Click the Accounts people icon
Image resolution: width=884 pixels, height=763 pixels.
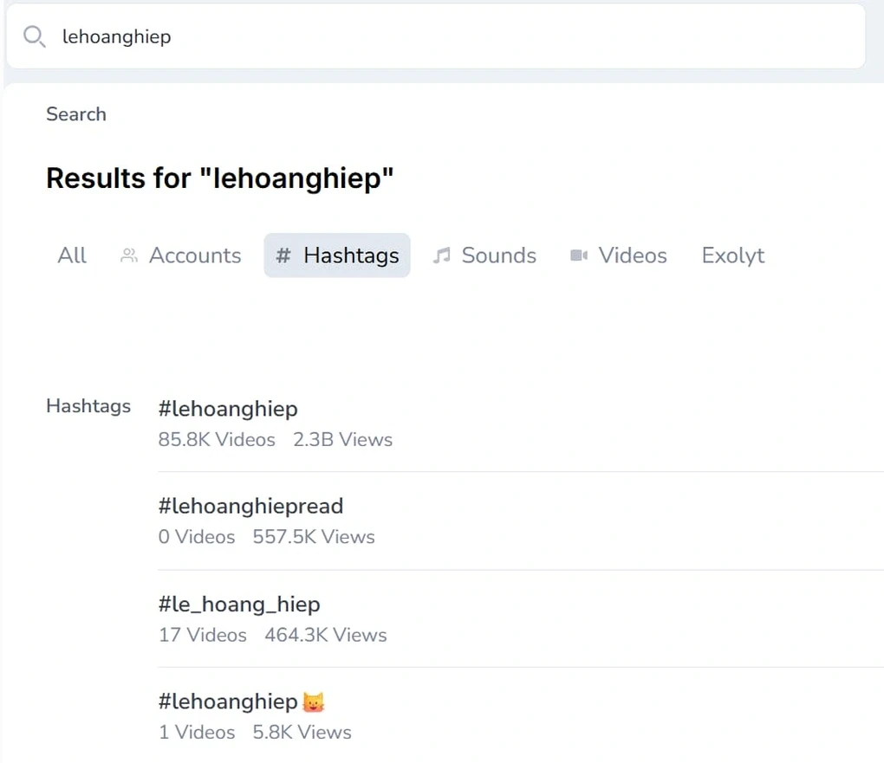coord(128,255)
